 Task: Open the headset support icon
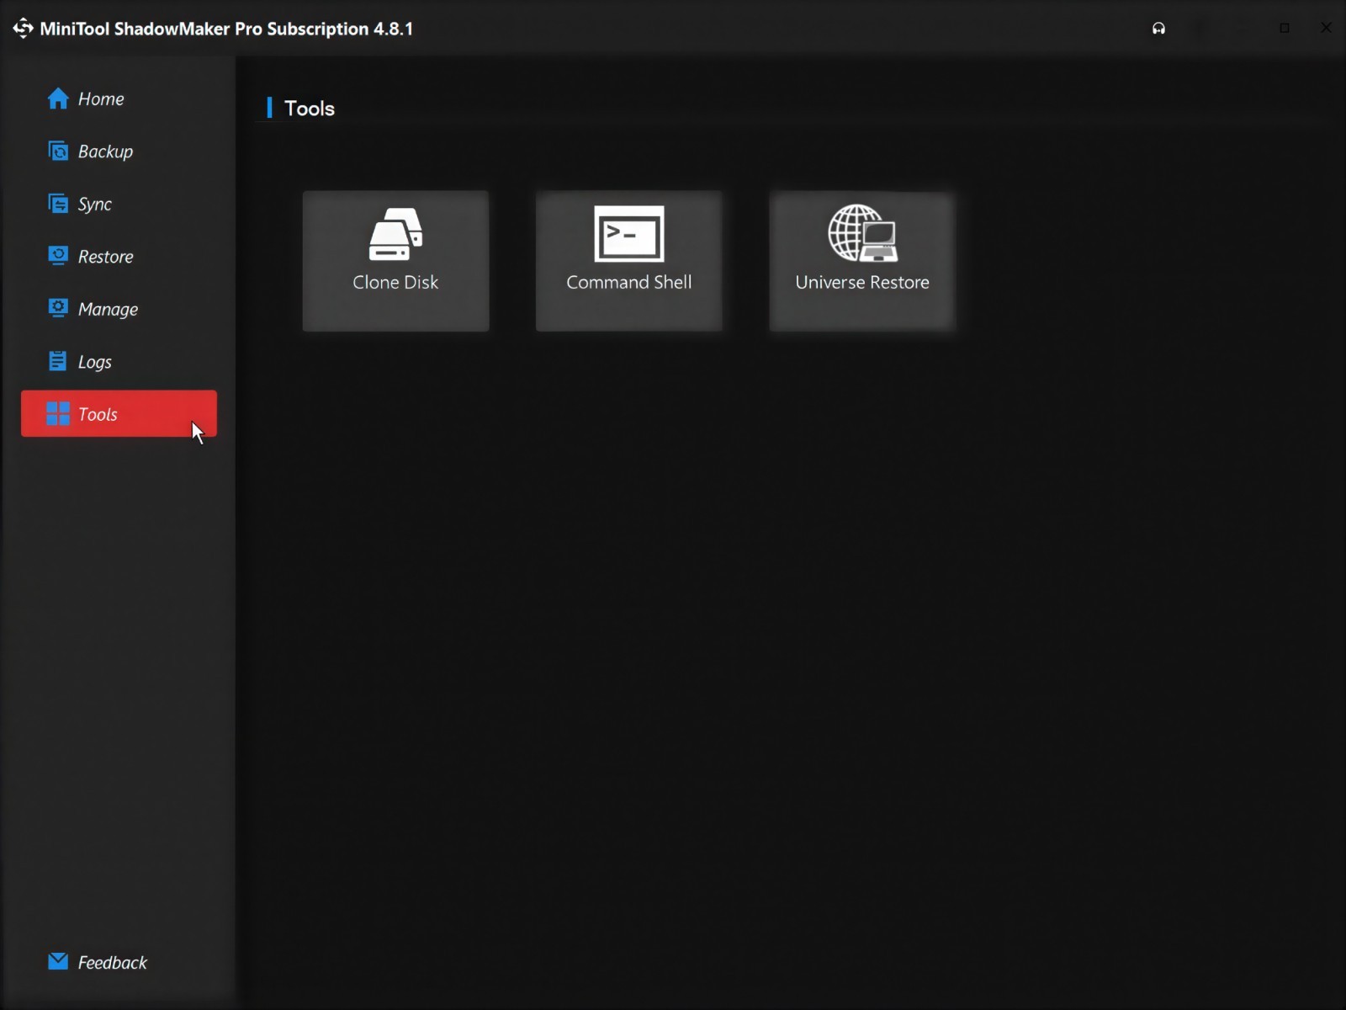(x=1158, y=29)
